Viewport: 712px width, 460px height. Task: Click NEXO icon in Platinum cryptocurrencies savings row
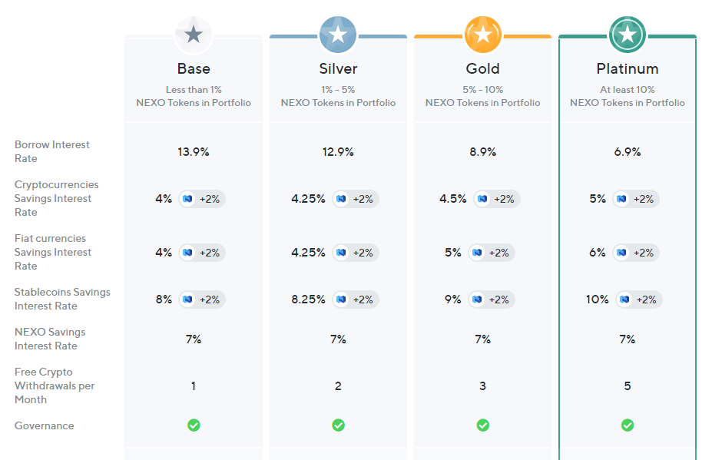coord(621,199)
